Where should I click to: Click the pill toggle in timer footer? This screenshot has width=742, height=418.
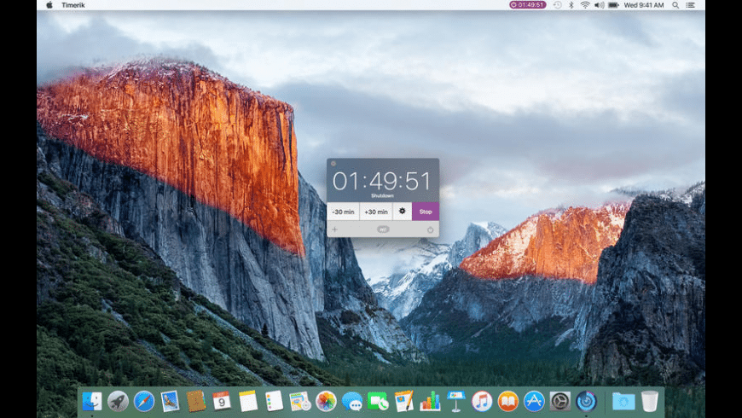tap(383, 229)
